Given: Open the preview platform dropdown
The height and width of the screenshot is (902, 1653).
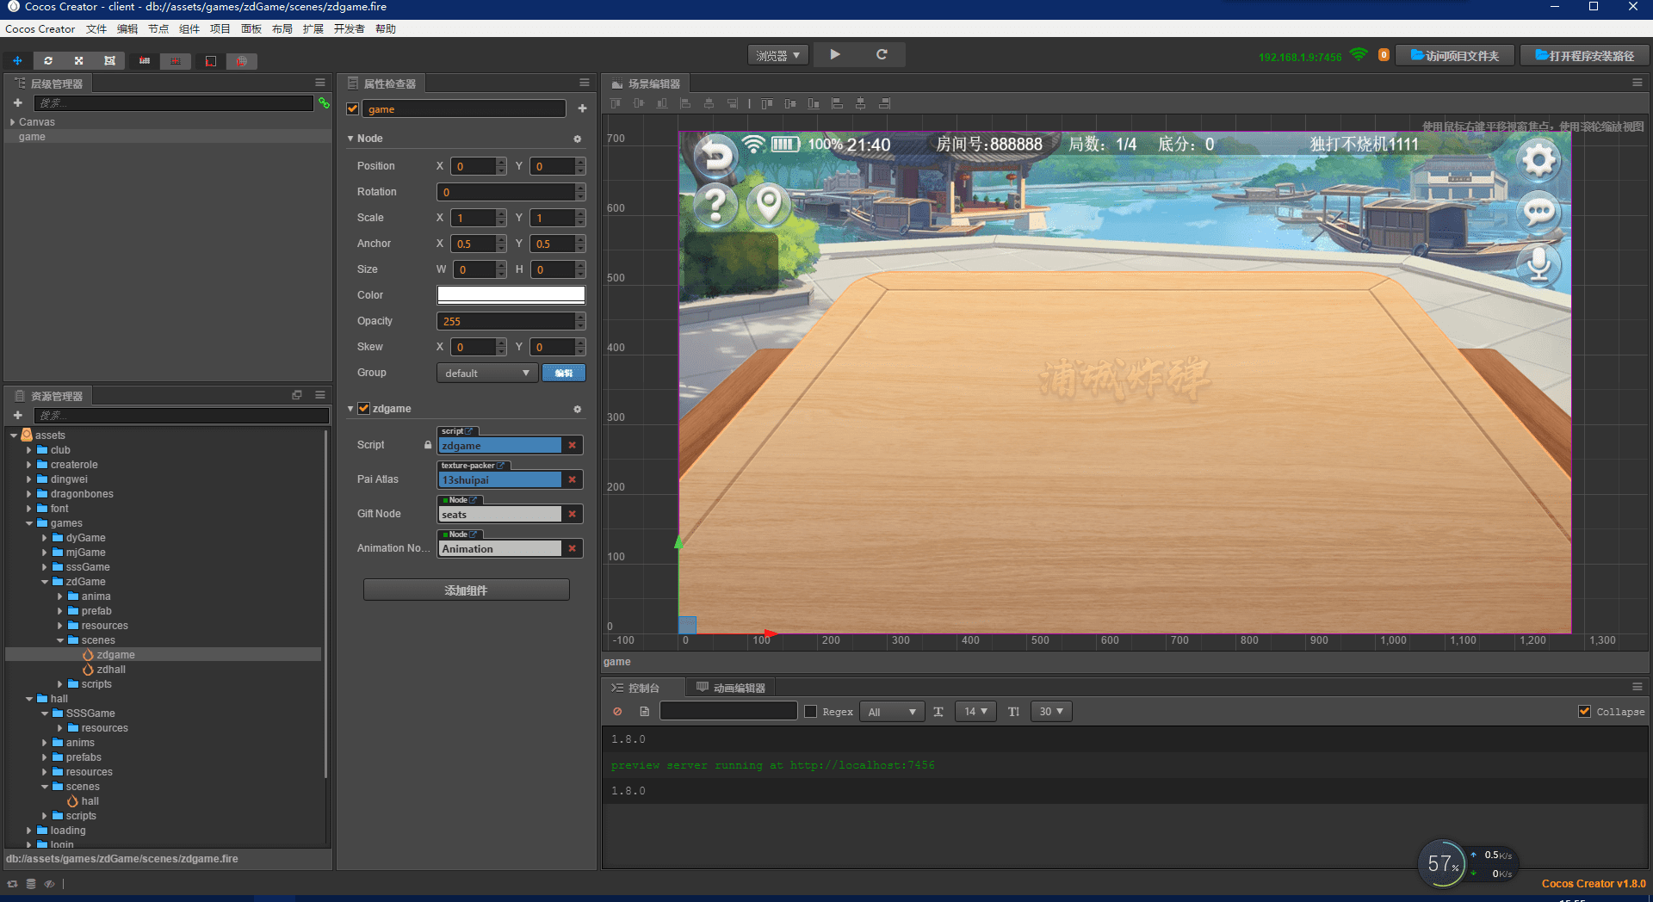Looking at the screenshot, I should coord(778,55).
